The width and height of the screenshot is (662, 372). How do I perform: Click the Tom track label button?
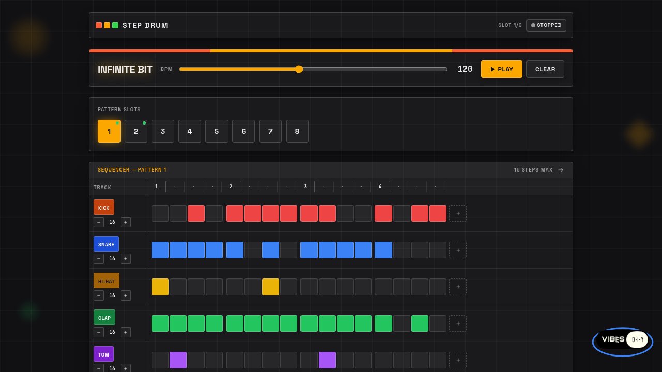tap(103, 354)
